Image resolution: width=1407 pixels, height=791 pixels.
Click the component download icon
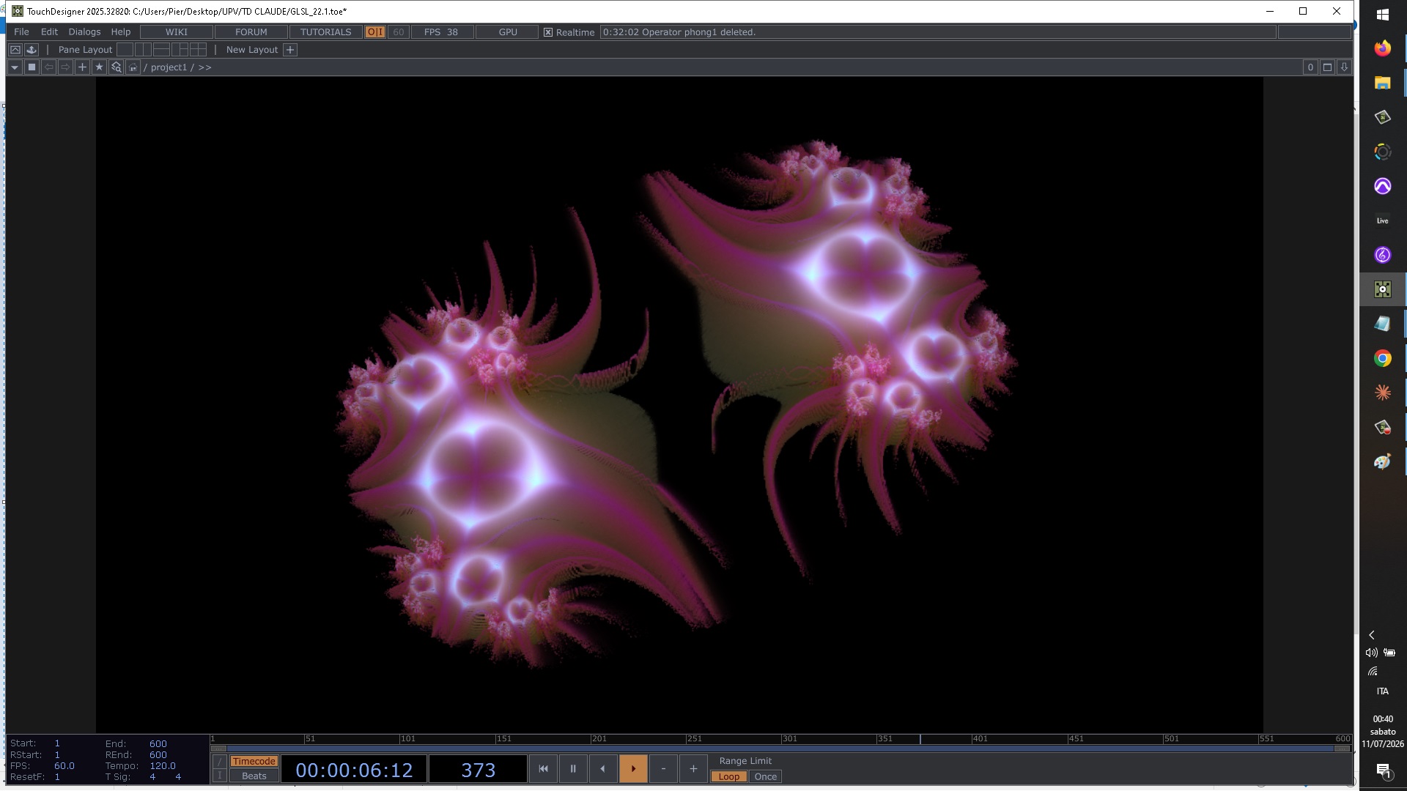[x=31, y=50]
